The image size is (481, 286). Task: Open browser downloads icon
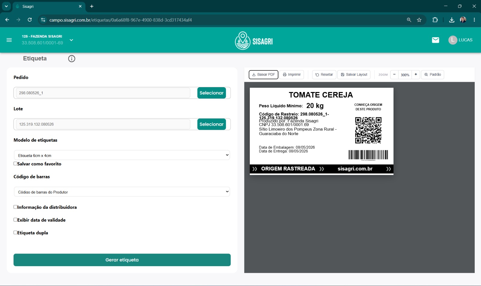(x=452, y=20)
